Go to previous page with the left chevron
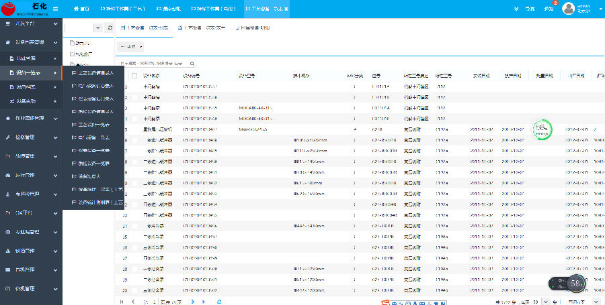Viewport: 605px width, 305px height. [x=133, y=302]
